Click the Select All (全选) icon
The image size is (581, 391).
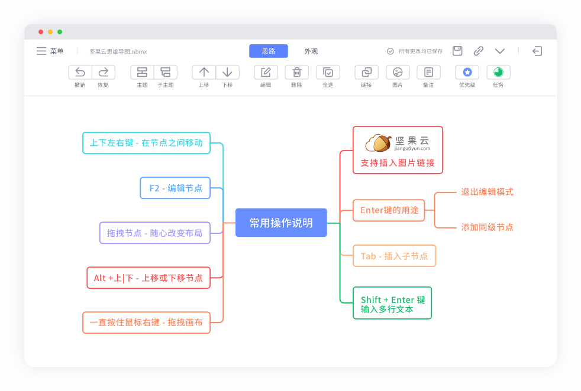(x=328, y=72)
